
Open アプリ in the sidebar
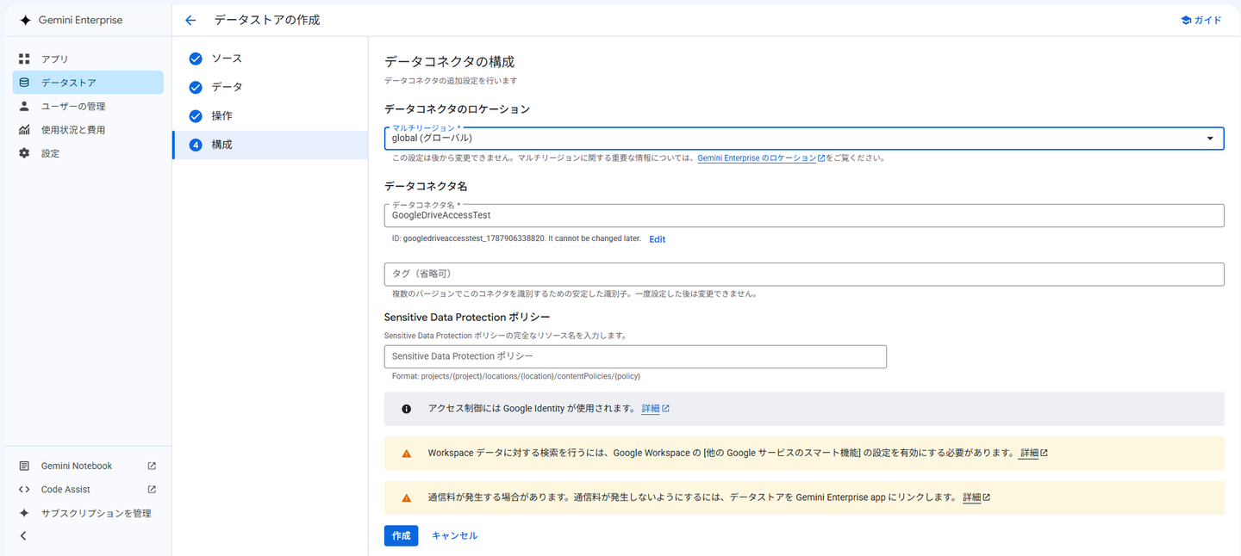point(88,59)
